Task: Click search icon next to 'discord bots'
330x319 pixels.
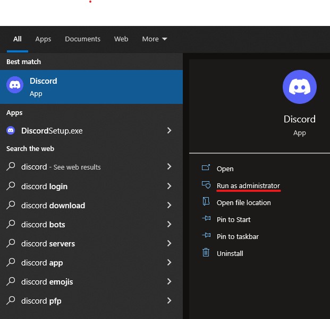Action: coord(11,224)
